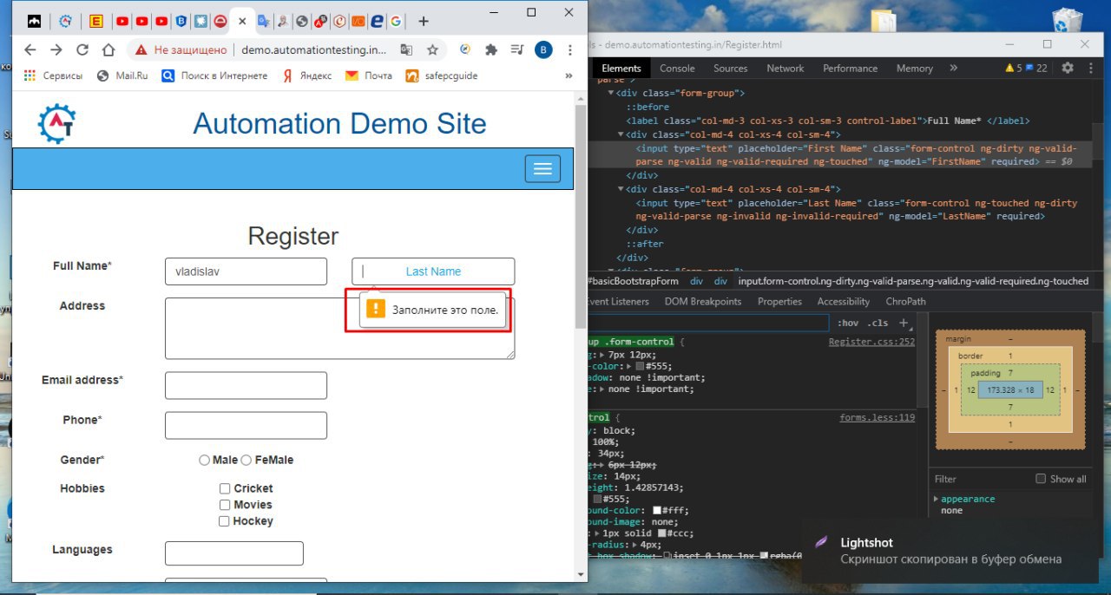Open the Сервисы apps bookmark
The height and width of the screenshot is (595, 1111).
[x=53, y=75]
